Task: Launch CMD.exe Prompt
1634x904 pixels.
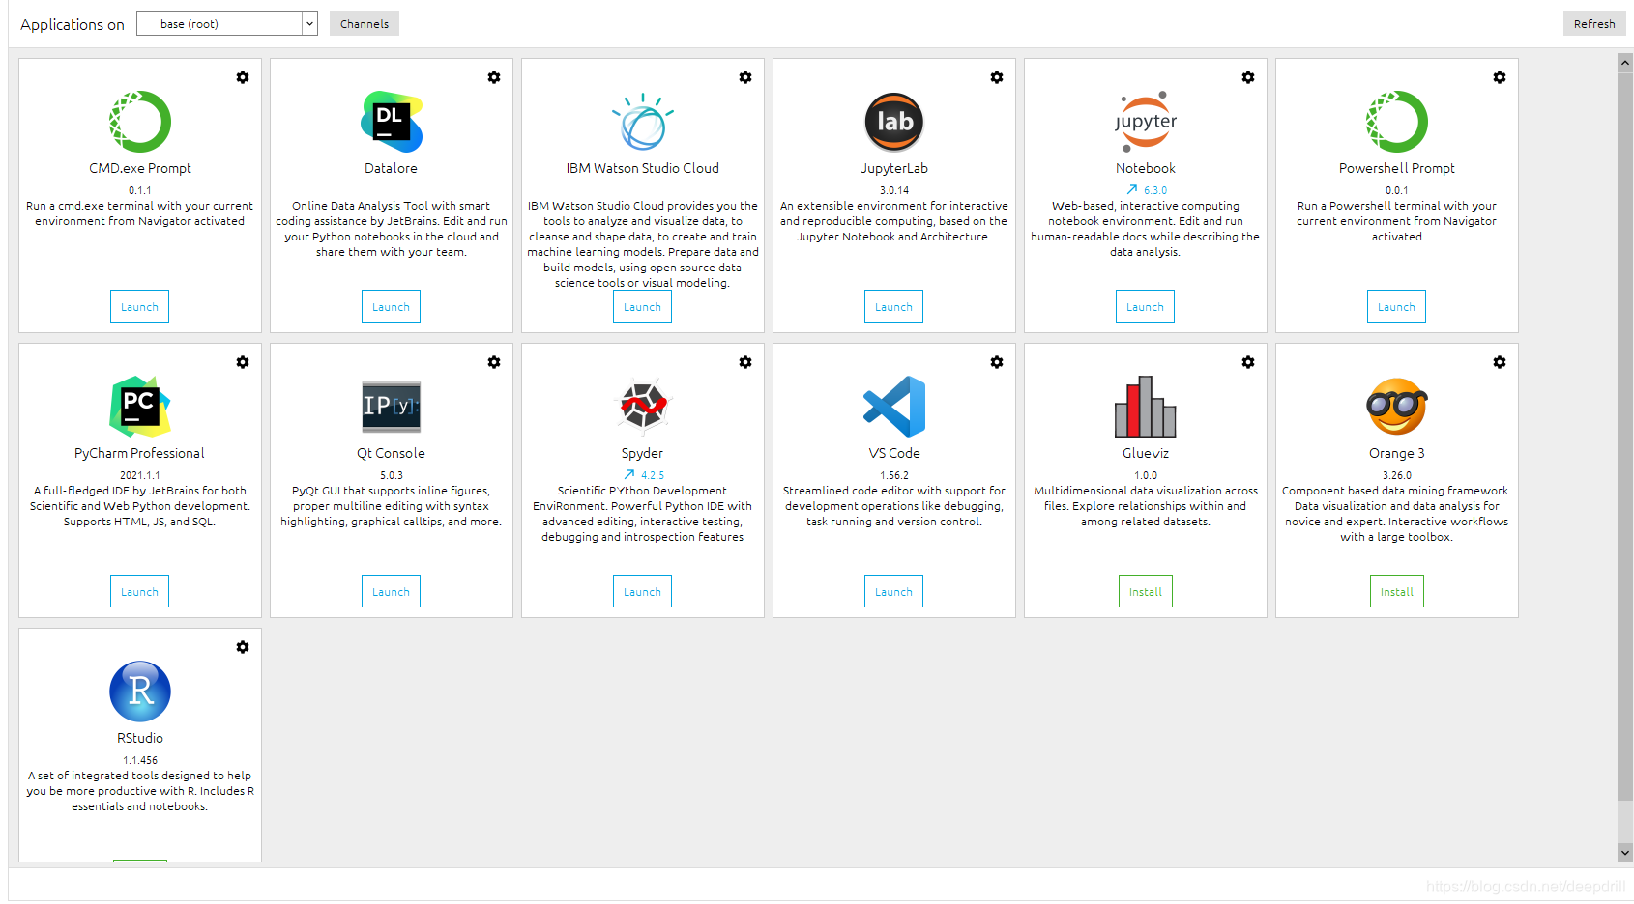Action: [x=139, y=306]
